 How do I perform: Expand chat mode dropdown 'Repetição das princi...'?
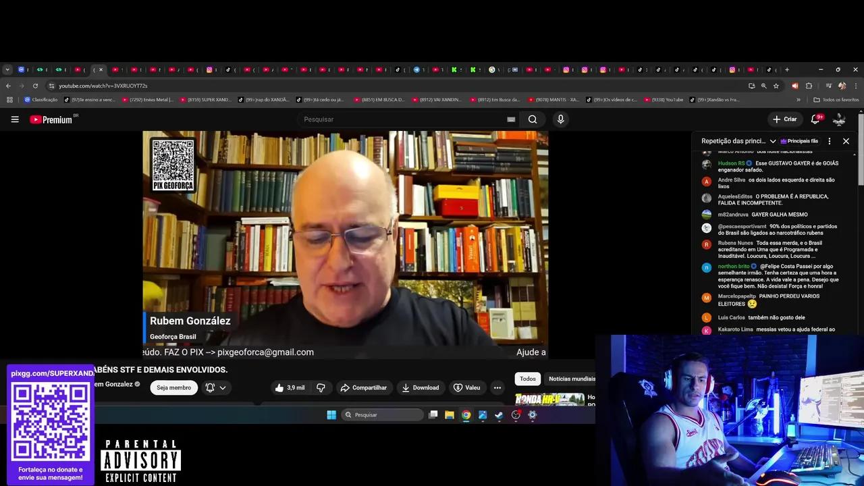pyautogui.click(x=738, y=141)
